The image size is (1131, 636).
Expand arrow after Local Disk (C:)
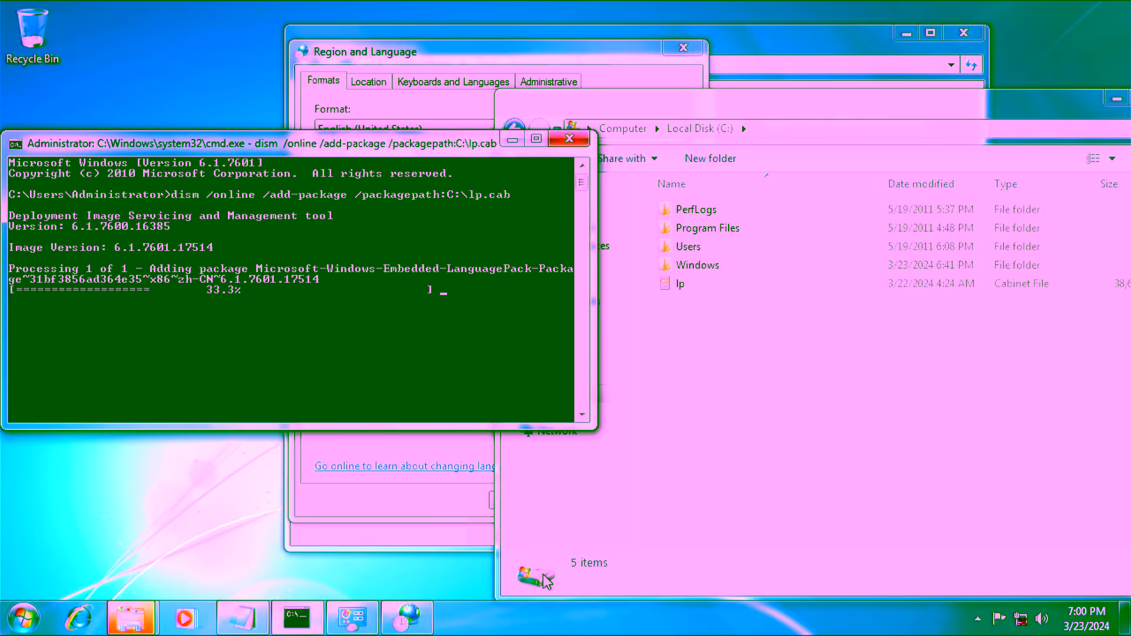743,128
